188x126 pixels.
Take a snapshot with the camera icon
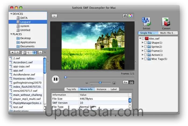pos(125,16)
